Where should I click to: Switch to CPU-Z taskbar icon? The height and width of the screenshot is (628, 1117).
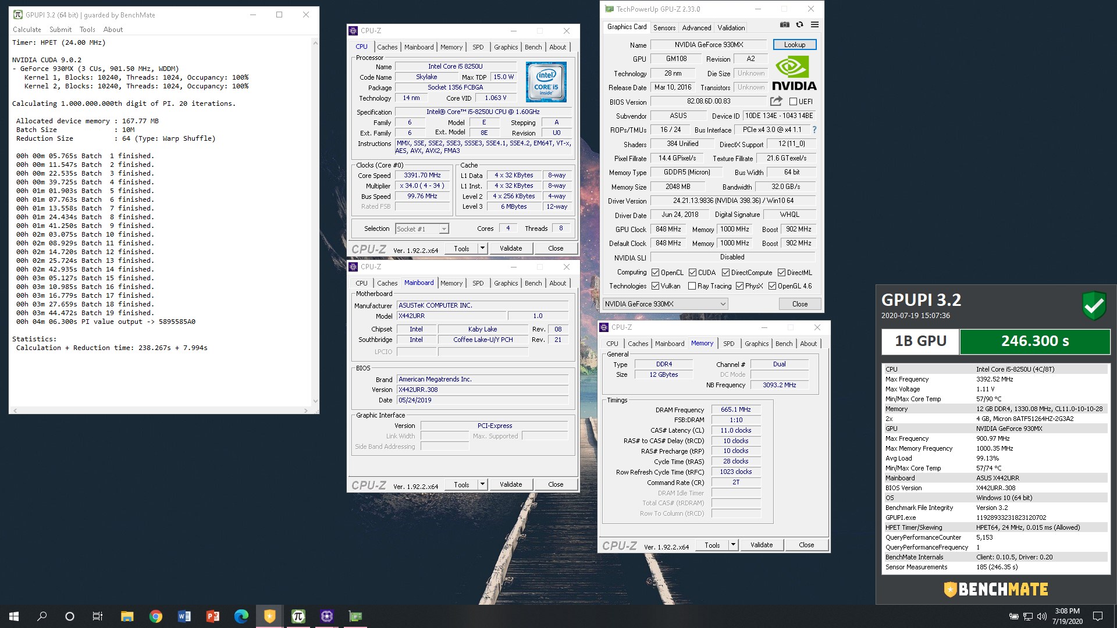(x=326, y=616)
